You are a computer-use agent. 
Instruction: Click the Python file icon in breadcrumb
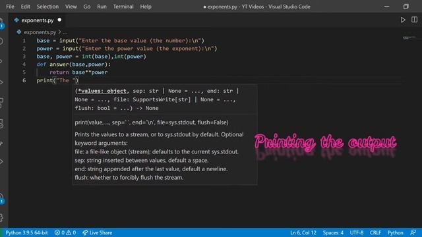click(x=19, y=32)
